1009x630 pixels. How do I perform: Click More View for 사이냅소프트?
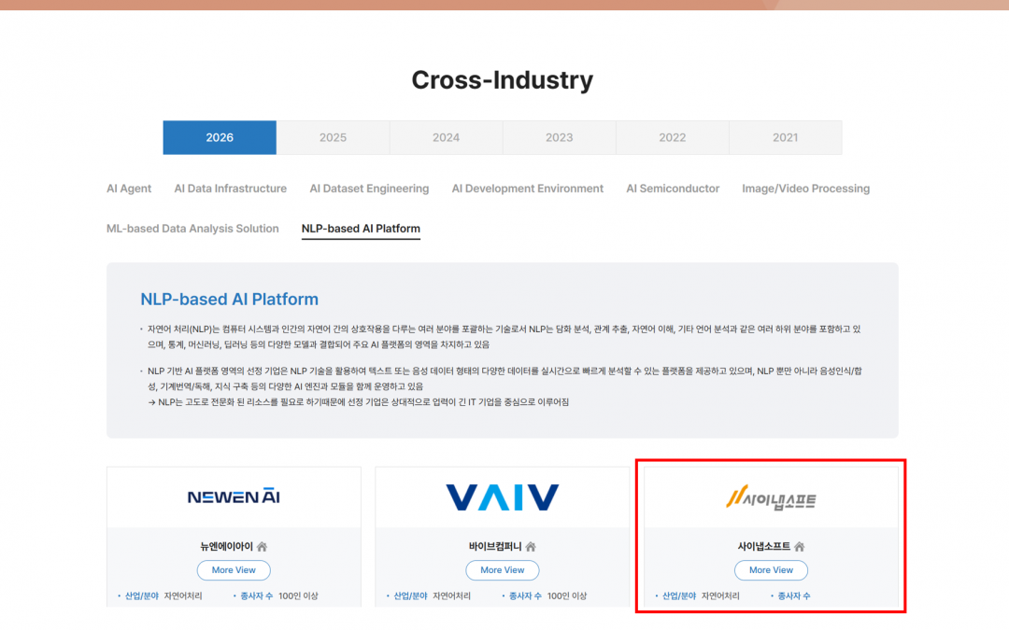[x=771, y=570]
